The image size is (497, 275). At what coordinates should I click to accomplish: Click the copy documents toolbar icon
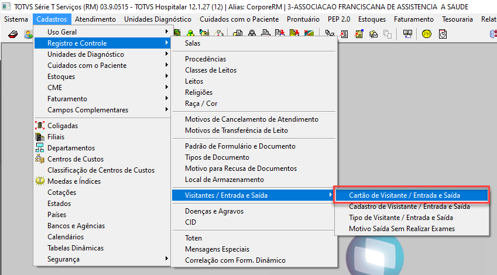238,33
